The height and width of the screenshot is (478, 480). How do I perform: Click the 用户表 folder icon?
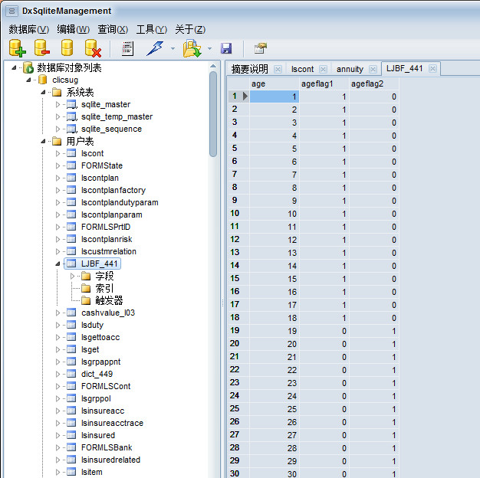coord(57,141)
